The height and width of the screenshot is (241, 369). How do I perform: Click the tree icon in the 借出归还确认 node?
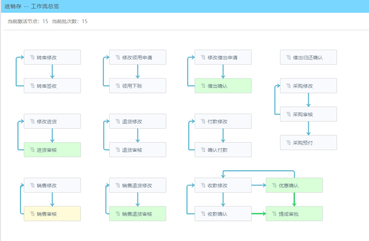point(289,57)
